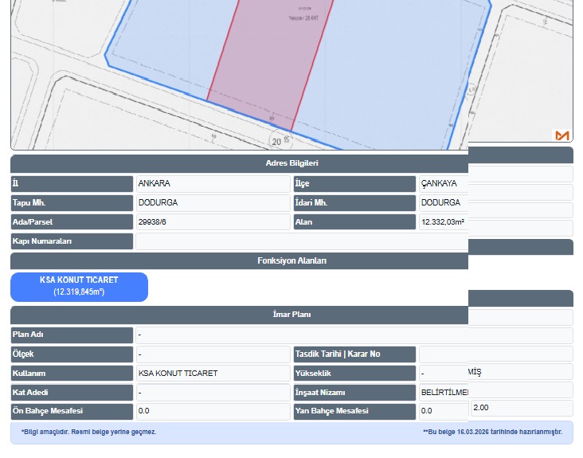Click the Alan value 12.332,03m²
Screen dimensions: 583x458
[443, 222]
